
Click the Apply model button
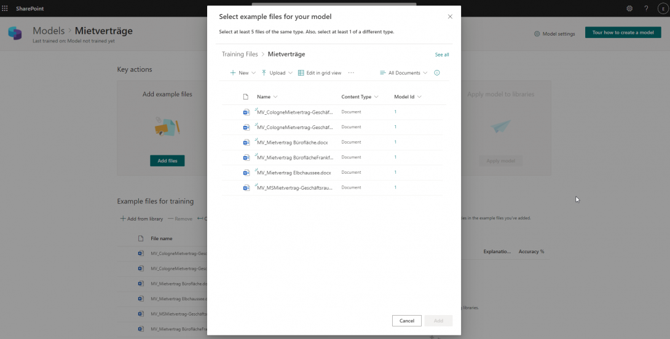pos(500,161)
